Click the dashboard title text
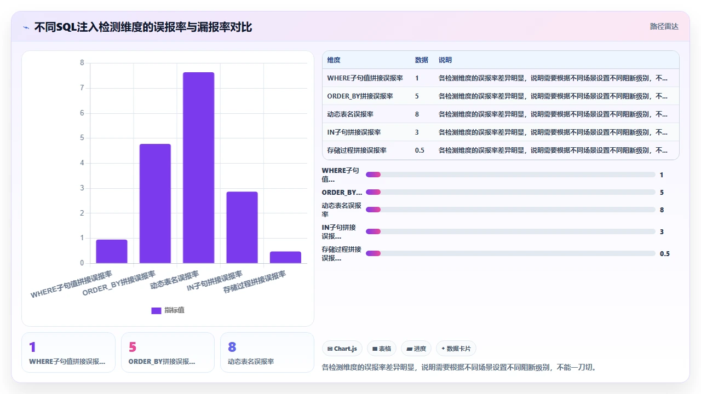Screen dimensions: 701x394 tap(143, 27)
